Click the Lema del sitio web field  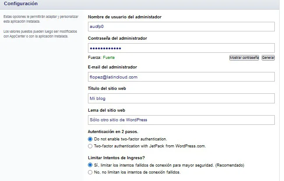point(181,120)
